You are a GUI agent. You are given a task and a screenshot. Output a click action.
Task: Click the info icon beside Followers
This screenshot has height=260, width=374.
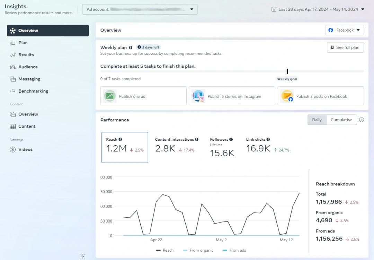pos(231,139)
